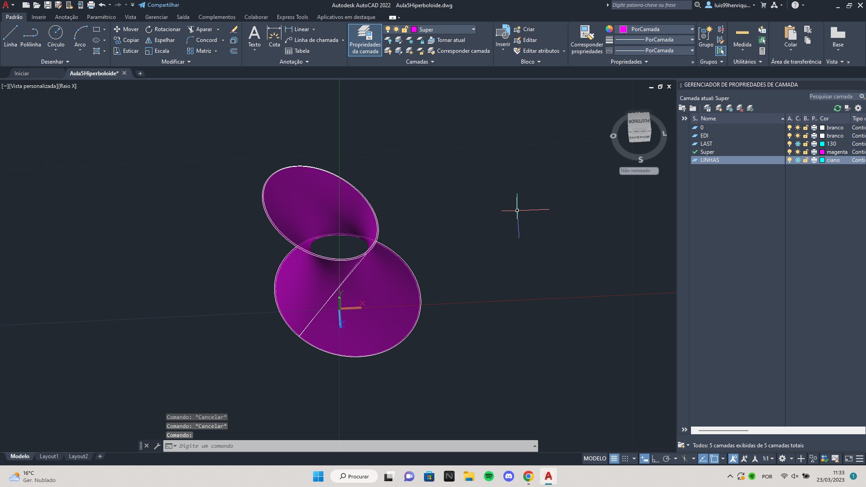Click the Mover tool
866x487 pixels.
click(x=126, y=29)
